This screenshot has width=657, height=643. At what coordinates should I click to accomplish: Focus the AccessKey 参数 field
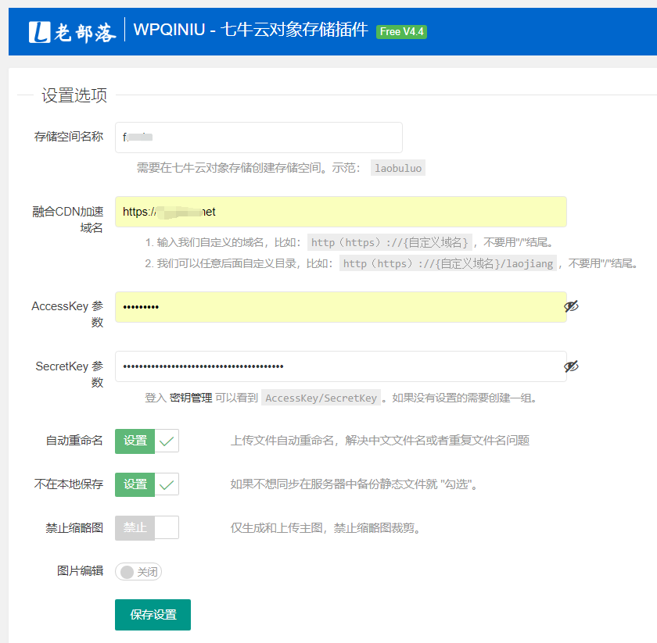[x=341, y=307]
